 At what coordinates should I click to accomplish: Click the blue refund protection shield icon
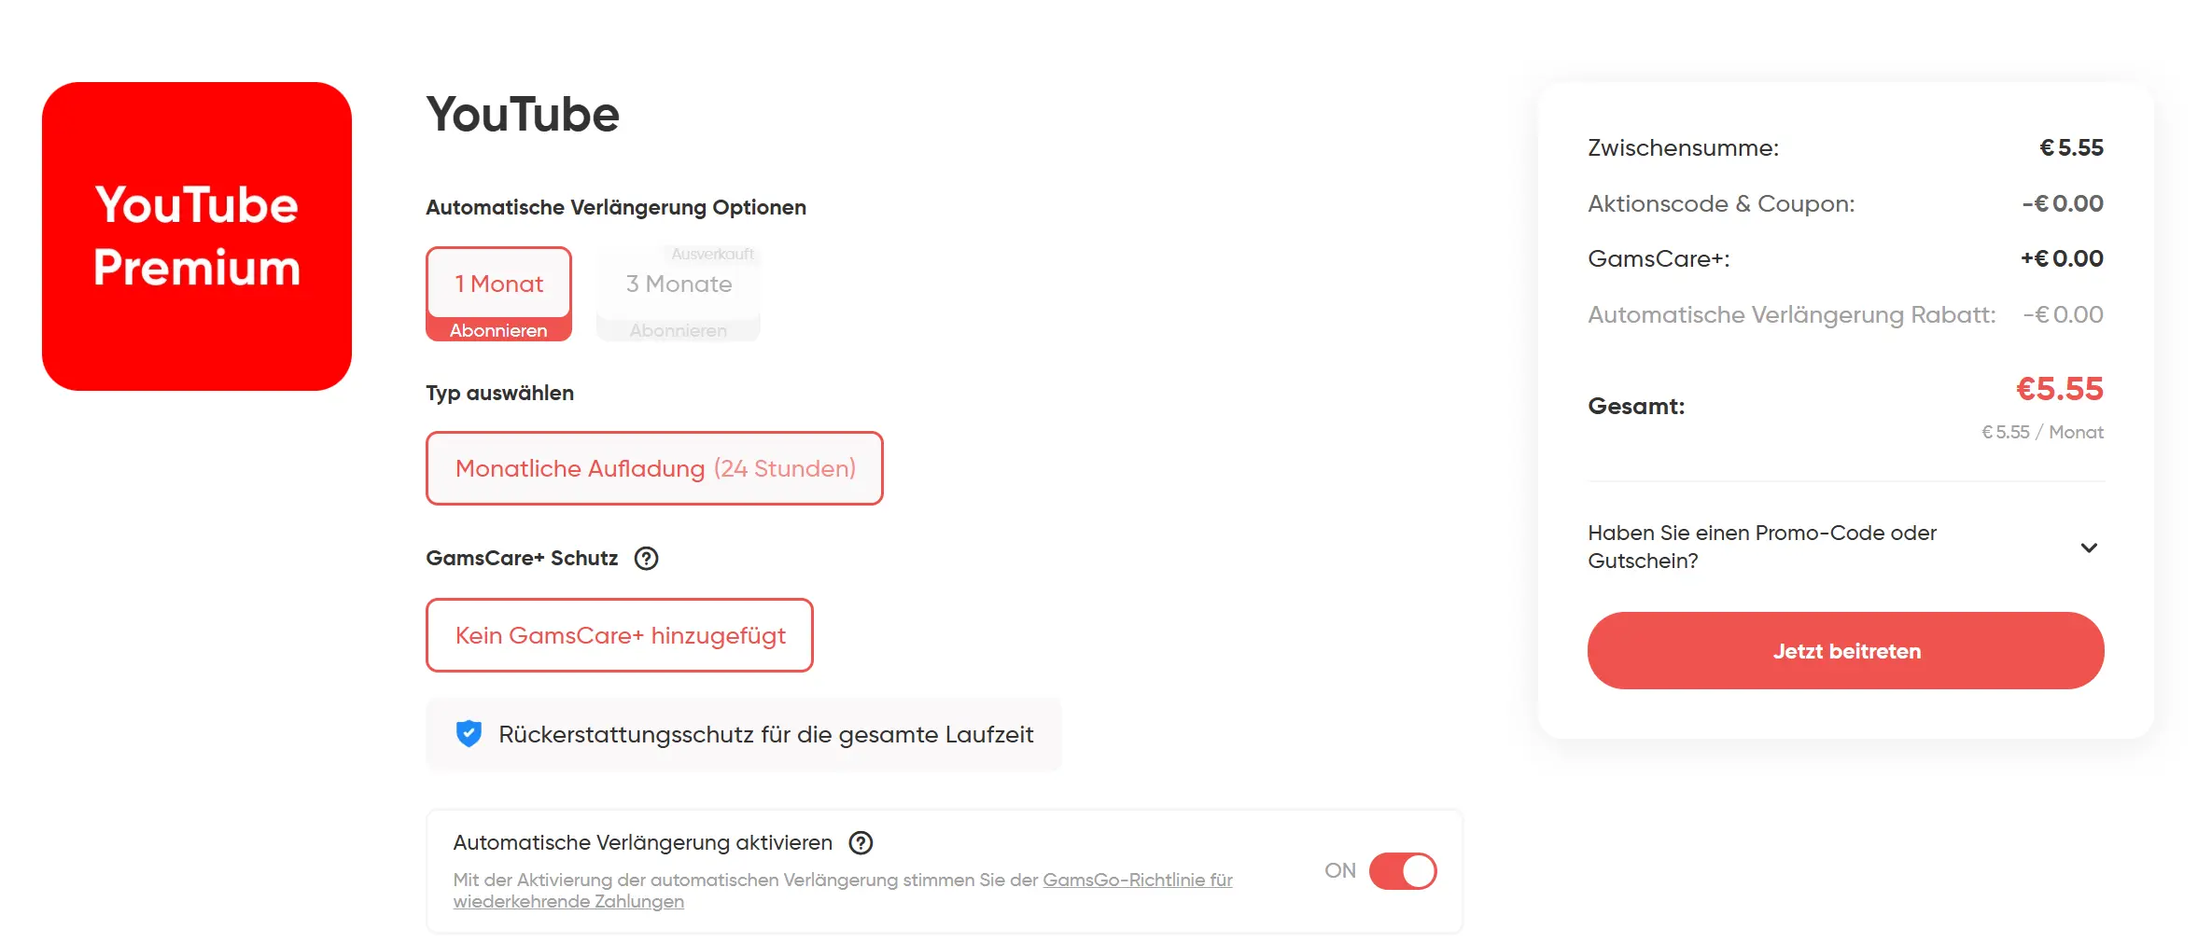click(x=469, y=734)
